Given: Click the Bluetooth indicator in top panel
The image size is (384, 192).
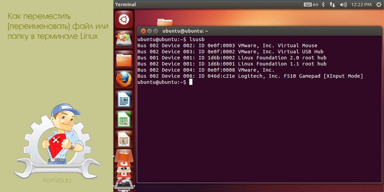Looking at the screenshot, I should pos(323,4).
